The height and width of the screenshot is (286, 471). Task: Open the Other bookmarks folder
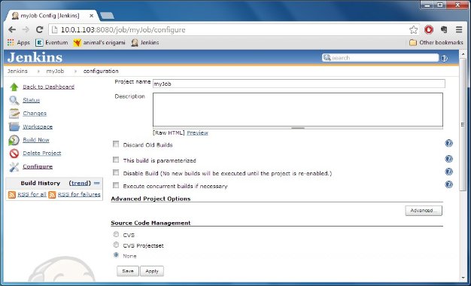436,43
